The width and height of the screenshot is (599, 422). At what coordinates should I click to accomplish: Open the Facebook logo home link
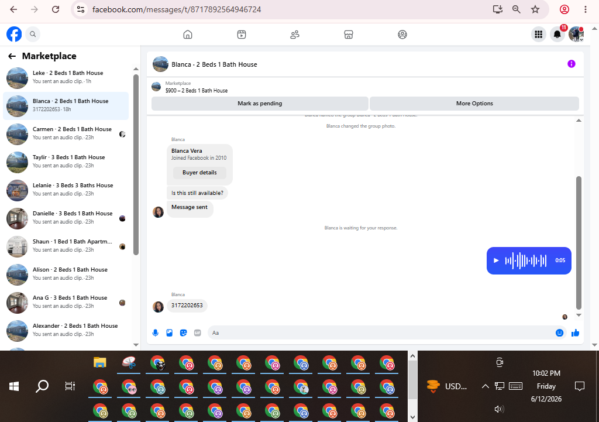point(14,35)
